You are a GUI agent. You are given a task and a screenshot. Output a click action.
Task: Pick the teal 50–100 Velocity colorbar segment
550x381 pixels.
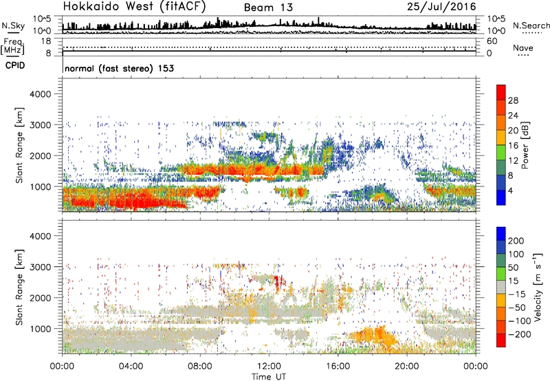(x=501, y=261)
